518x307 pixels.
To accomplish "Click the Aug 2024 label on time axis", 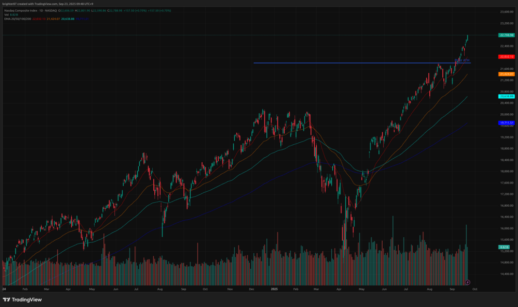I will 160,289.
